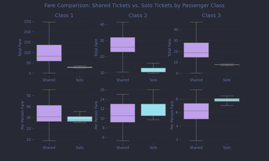Click the cyan Solo box in Class 1 Total Fare

coord(80,67)
